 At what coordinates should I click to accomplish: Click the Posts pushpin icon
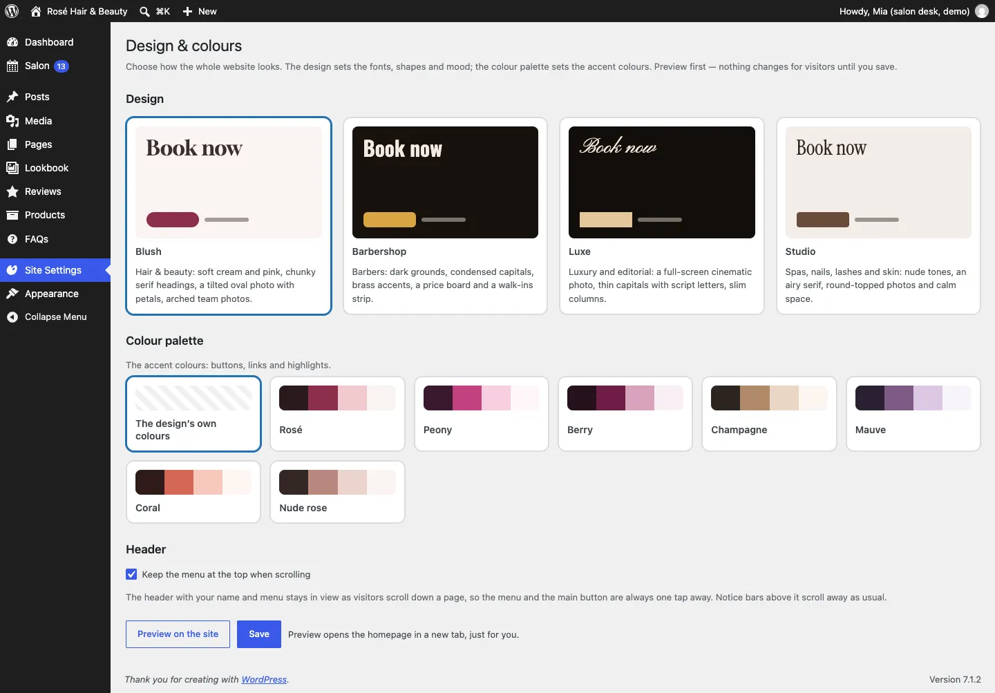12,97
